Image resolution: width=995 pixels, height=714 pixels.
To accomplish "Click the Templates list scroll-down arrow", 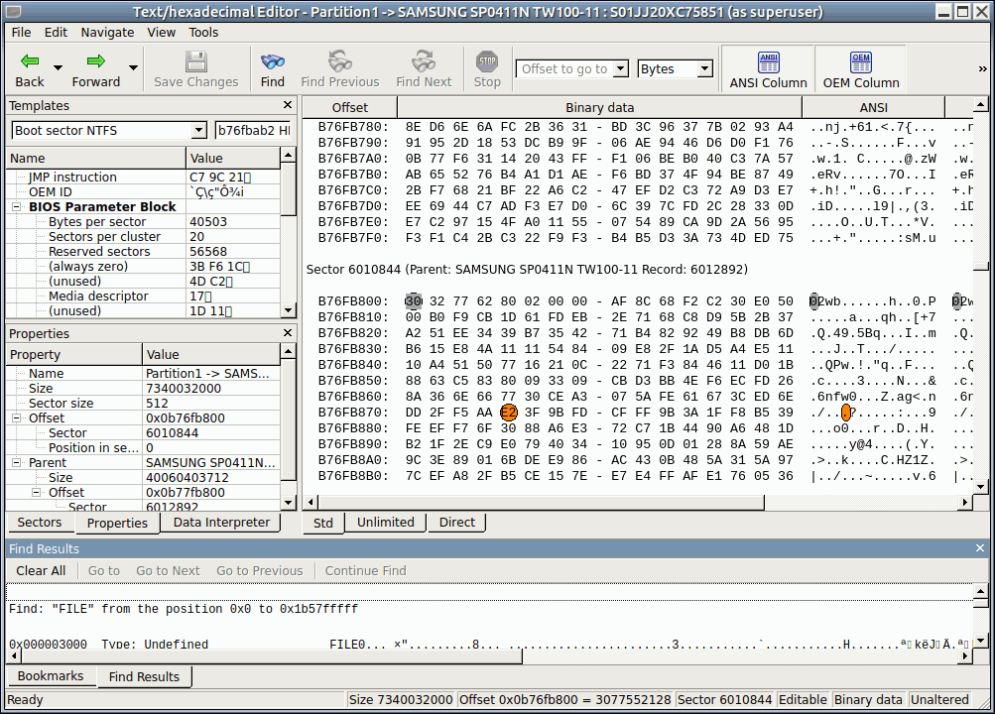I will 288,310.
